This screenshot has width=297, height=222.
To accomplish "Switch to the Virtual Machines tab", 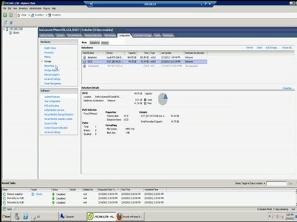I will pos(75,36).
